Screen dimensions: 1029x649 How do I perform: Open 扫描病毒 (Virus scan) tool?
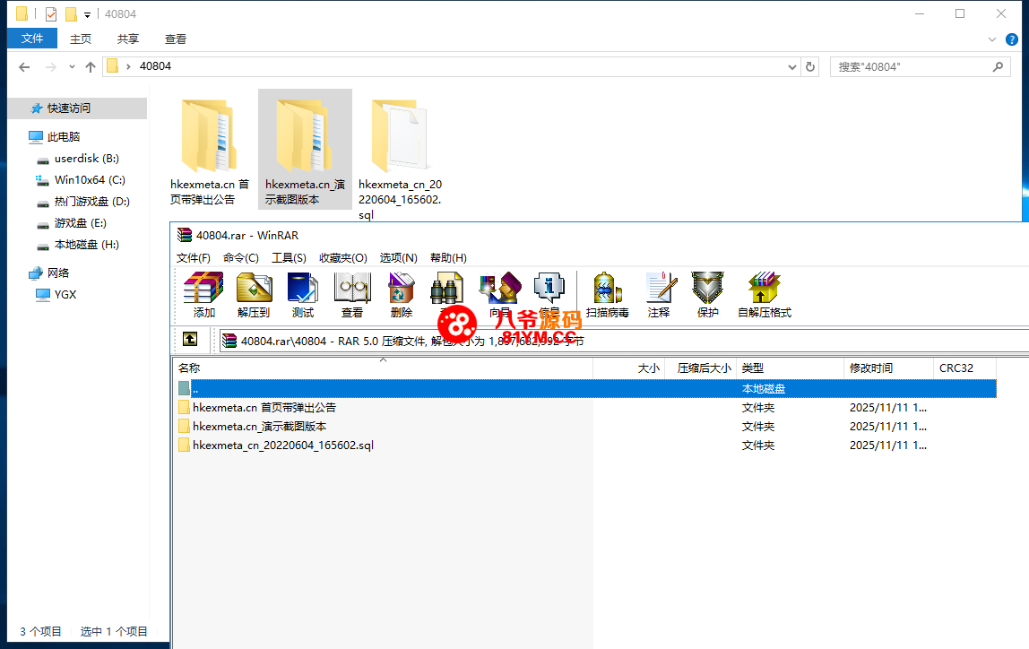[x=607, y=294]
